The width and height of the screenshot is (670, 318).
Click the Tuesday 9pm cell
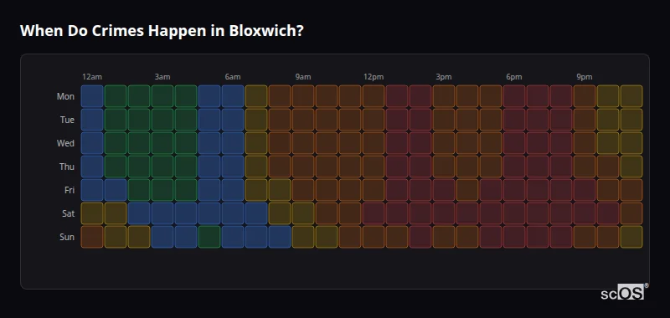coord(585,120)
